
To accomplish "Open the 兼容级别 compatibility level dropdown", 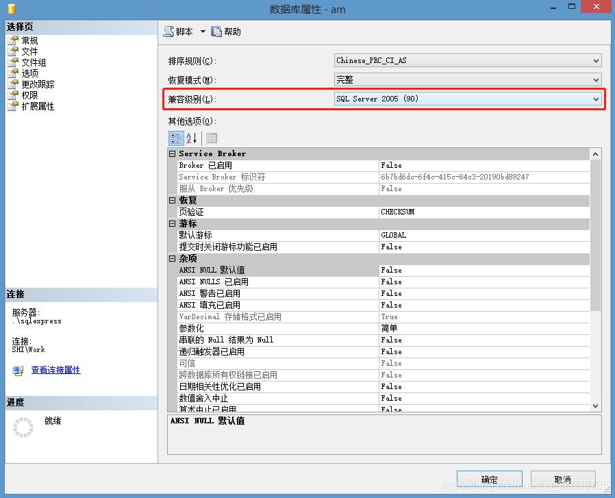I will click(x=596, y=99).
